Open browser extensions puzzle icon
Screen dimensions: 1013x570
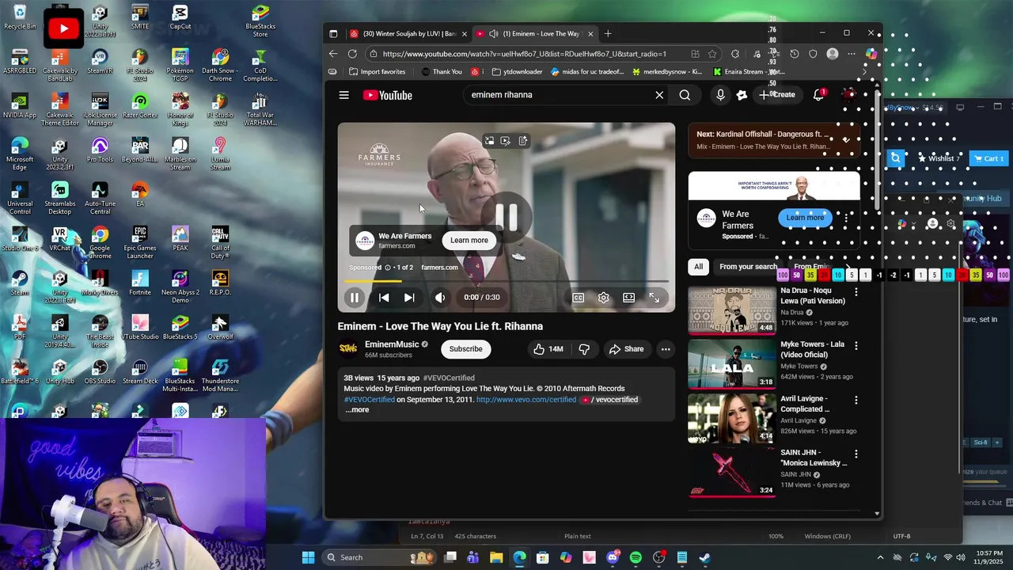tap(735, 54)
